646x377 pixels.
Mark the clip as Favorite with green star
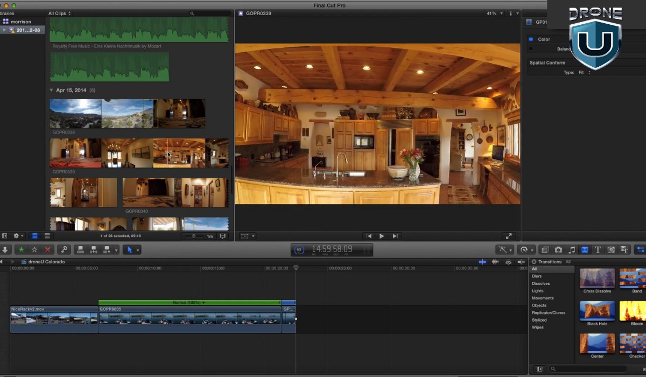[22, 250]
